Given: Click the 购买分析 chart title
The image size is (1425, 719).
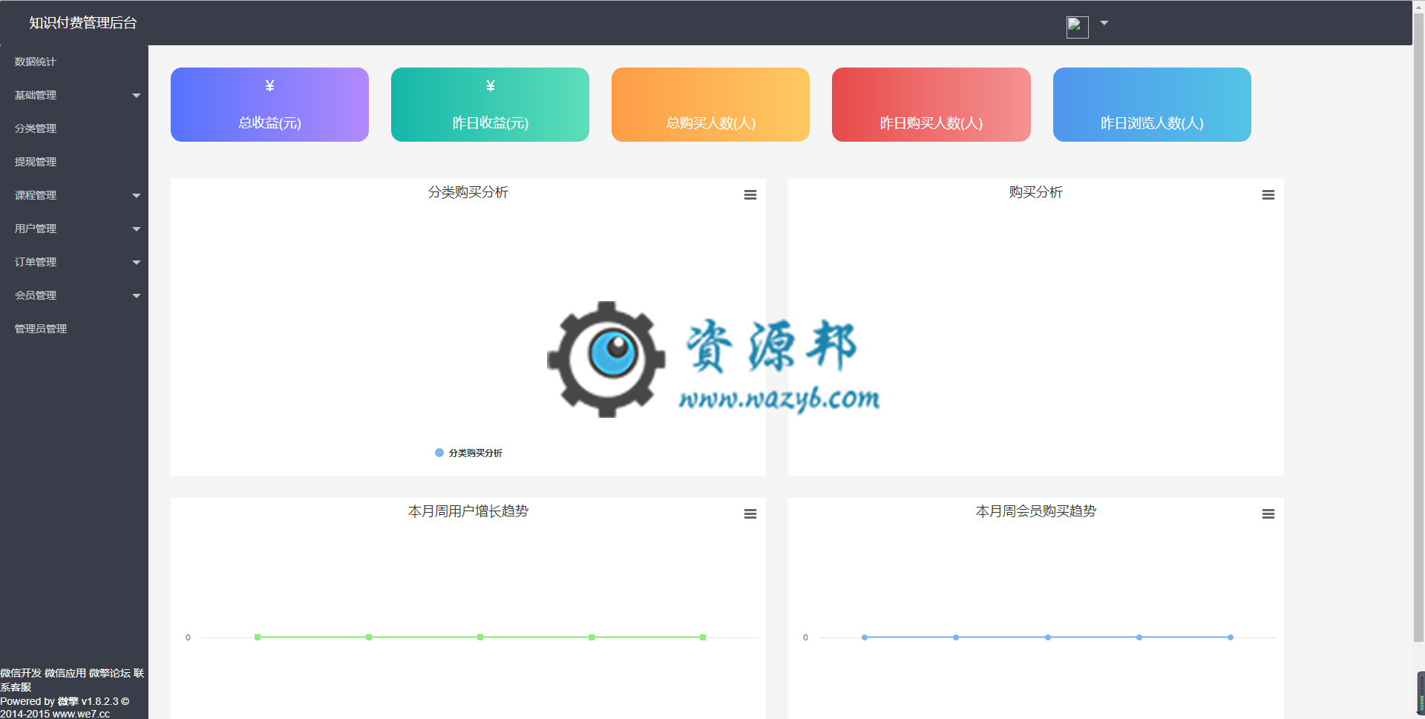Looking at the screenshot, I should coord(1036,192).
